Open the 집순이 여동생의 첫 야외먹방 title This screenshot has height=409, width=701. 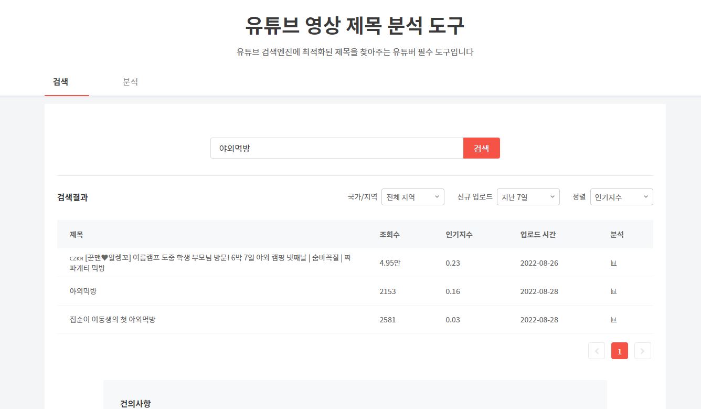(112, 320)
